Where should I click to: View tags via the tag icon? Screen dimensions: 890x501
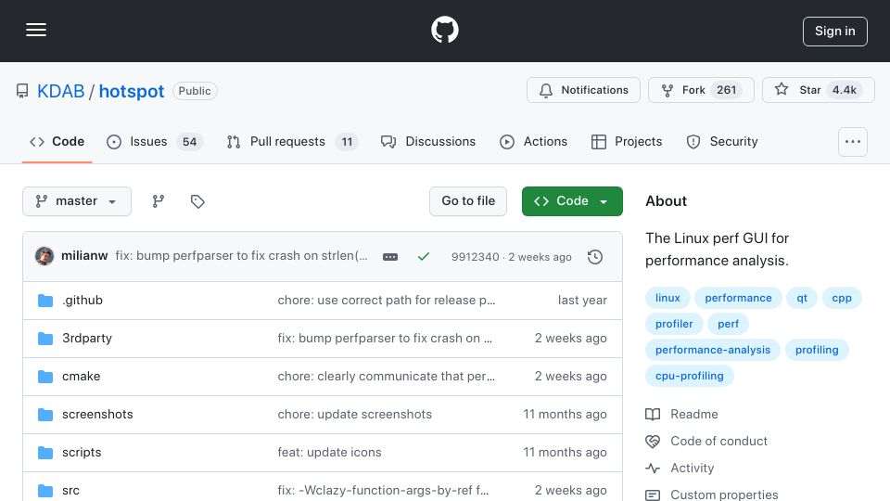coord(197,201)
